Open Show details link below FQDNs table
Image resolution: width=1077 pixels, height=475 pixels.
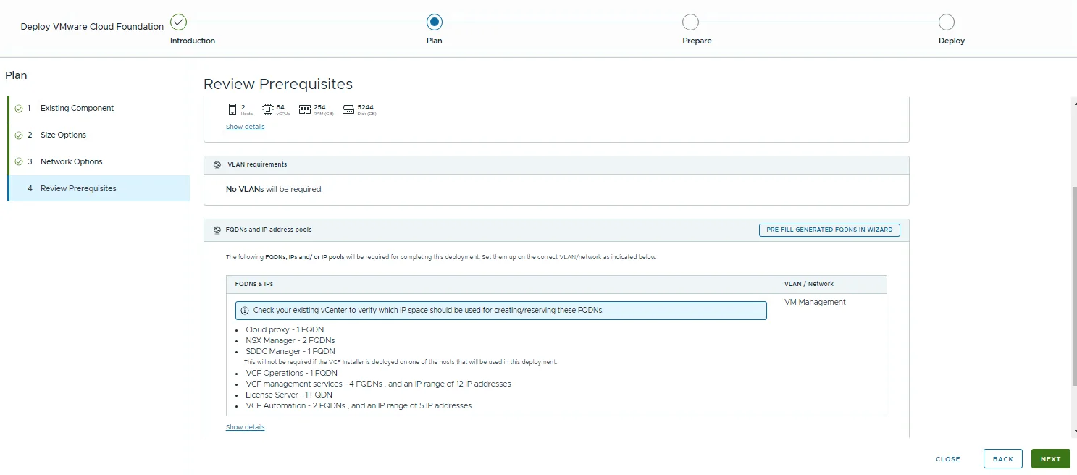tap(246, 427)
